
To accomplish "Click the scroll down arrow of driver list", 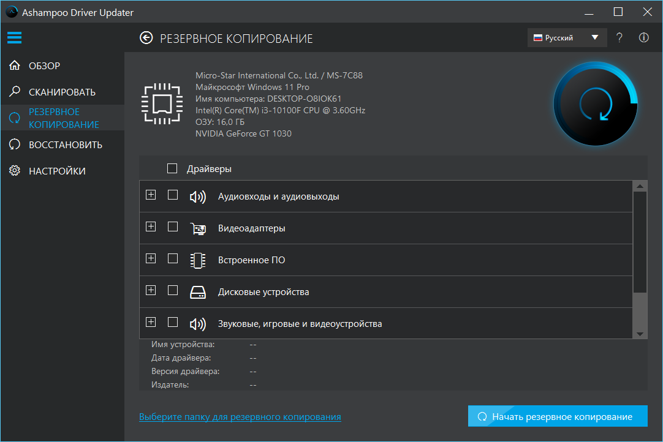I will (x=640, y=334).
